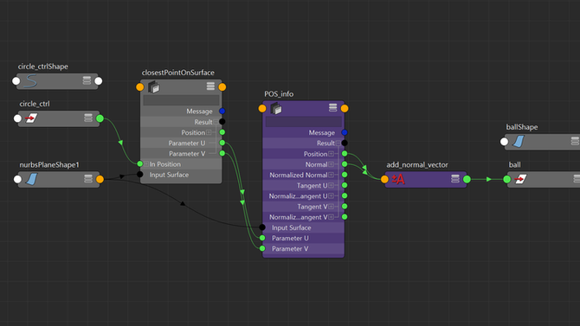580x326 pixels.
Task: Expand Tangent V attribute on POS_info
Action: click(x=331, y=207)
